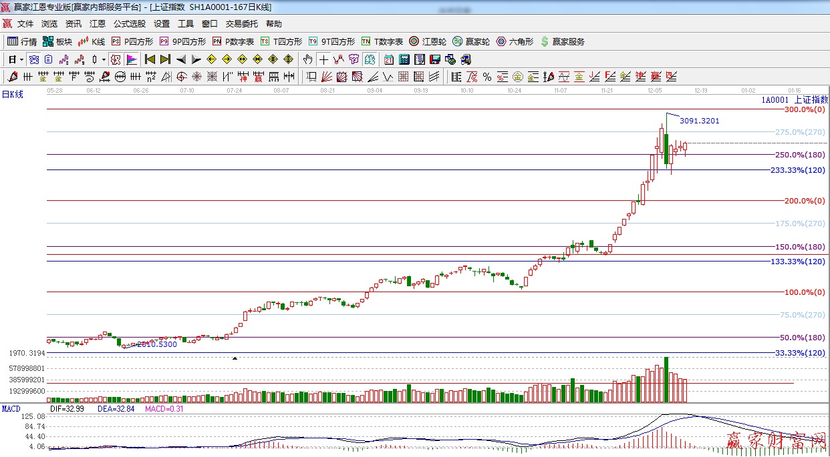The width and height of the screenshot is (830, 457).
Task: Click the percent % drawing tool
Action: (x=487, y=77)
